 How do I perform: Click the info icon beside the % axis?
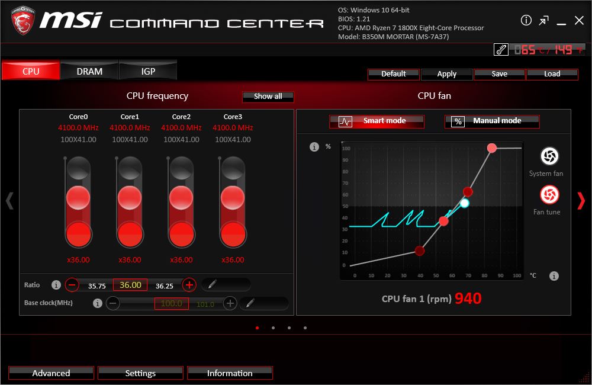tap(314, 146)
